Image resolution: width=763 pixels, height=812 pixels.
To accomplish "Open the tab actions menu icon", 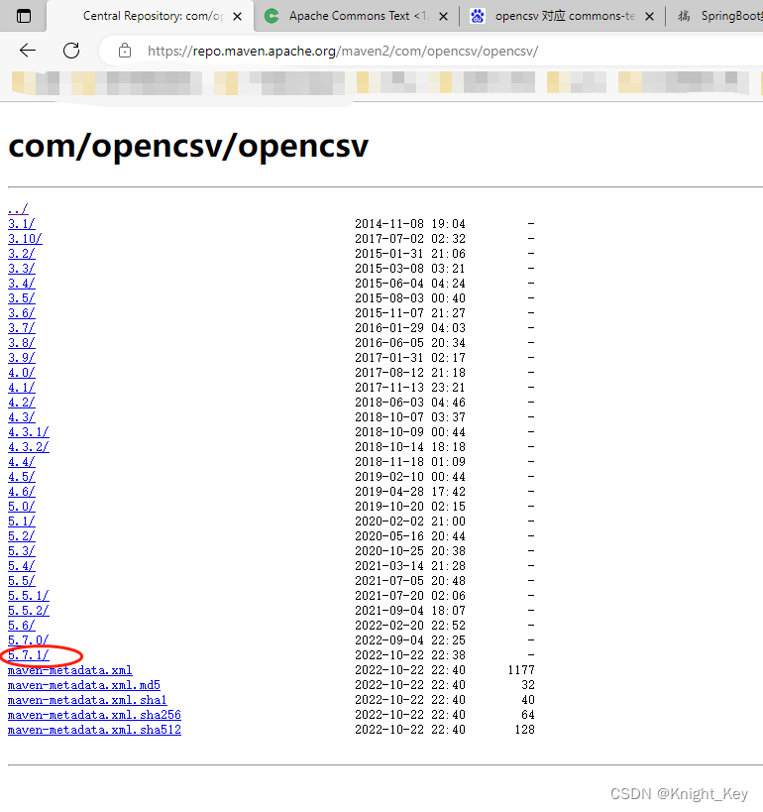I will pos(24,16).
